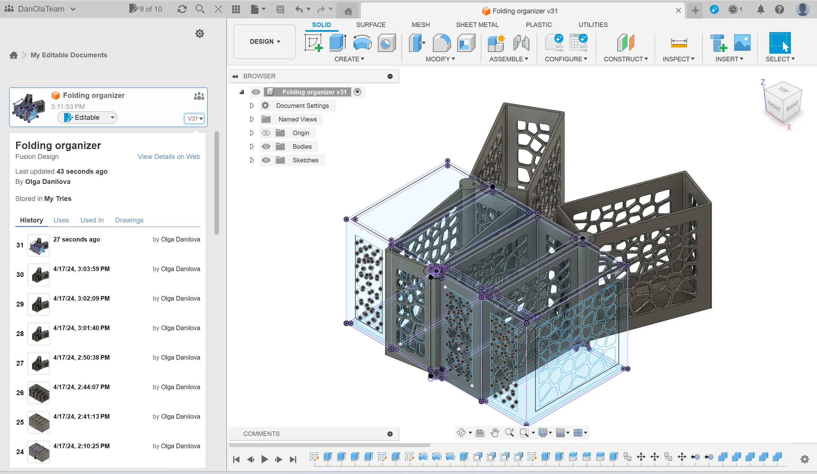The image size is (817, 474).
Task: Click the Save icon
Action: pos(280,9)
